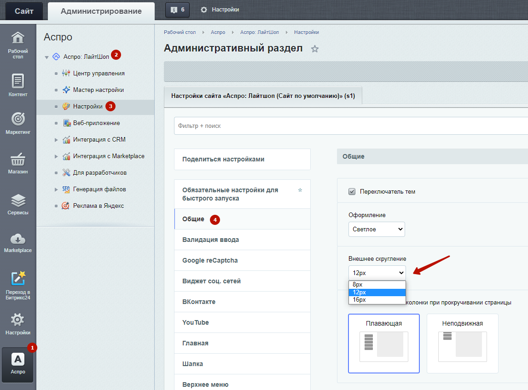Image resolution: width=528 pixels, height=390 pixels.
Task: Open the Google reCaptcha section
Action: coord(243,260)
